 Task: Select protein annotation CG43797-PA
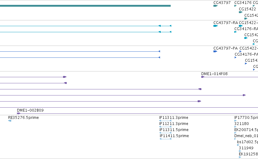pos(226,48)
